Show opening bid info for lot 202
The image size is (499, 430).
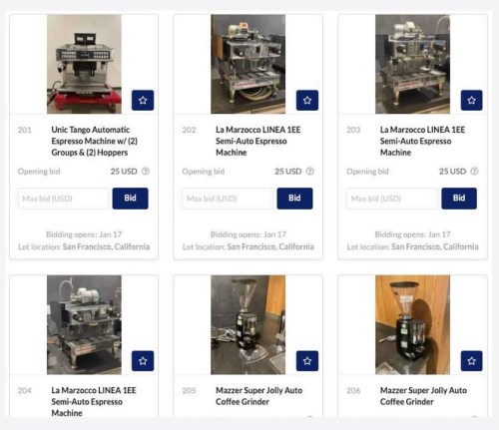click(309, 172)
